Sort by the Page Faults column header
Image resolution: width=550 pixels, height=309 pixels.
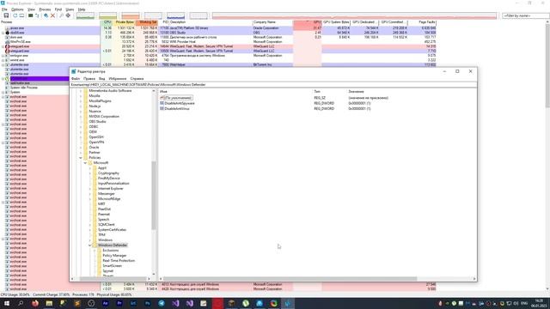tap(422, 22)
